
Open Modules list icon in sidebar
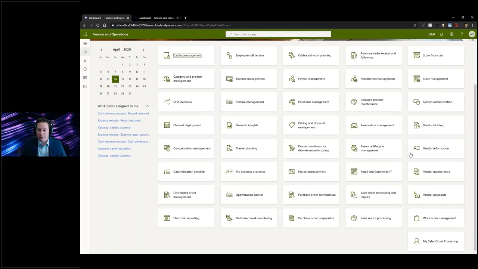click(x=85, y=86)
